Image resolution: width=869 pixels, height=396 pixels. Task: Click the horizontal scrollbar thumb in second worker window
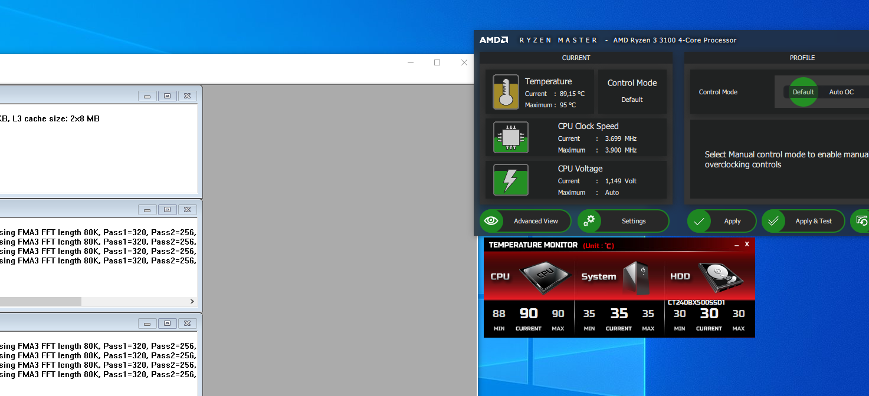point(40,301)
